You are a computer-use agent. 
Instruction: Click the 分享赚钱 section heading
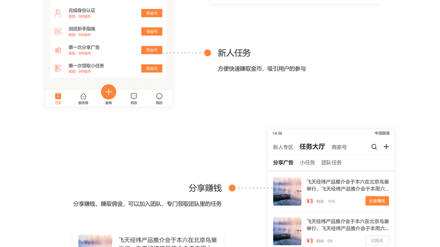(x=205, y=188)
